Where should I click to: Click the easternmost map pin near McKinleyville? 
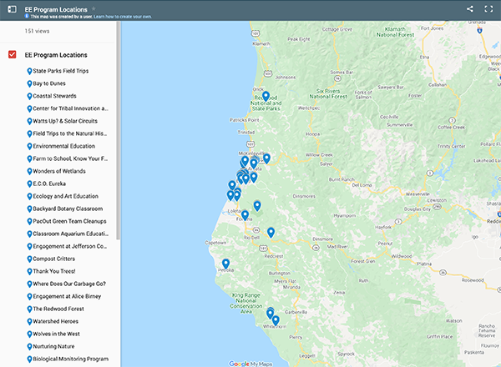266,158
